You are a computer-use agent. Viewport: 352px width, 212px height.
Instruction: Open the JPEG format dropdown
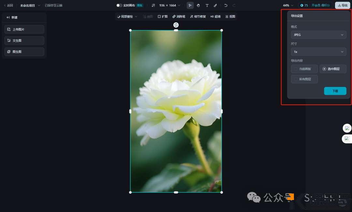(x=318, y=35)
